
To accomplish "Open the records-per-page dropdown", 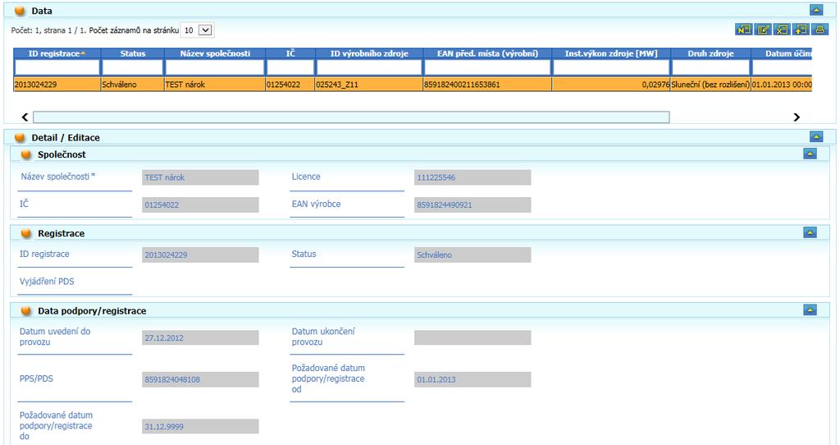I will pos(197,30).
